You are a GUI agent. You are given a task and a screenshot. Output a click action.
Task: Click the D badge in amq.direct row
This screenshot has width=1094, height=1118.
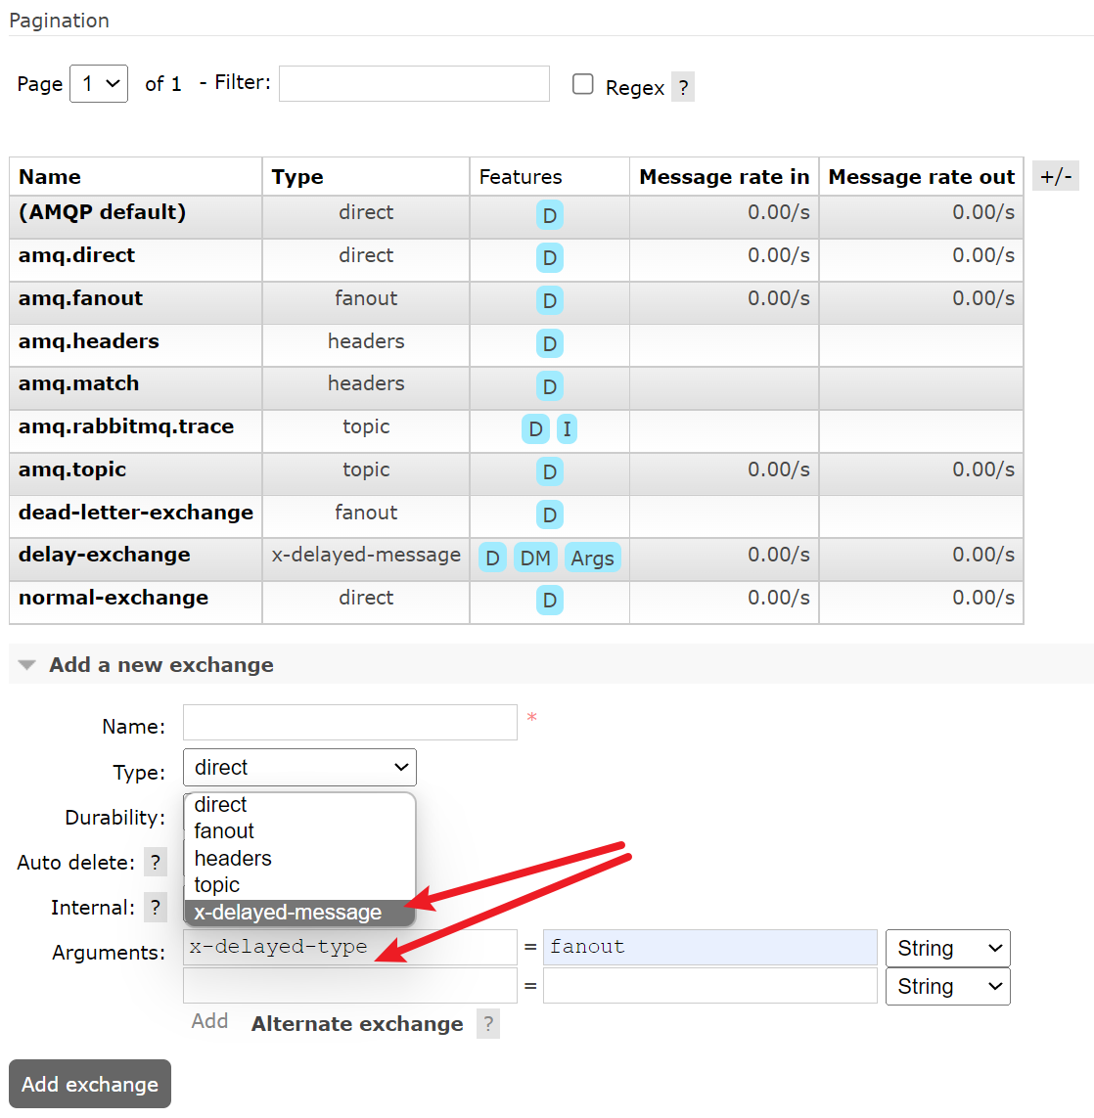coord(549,257)
